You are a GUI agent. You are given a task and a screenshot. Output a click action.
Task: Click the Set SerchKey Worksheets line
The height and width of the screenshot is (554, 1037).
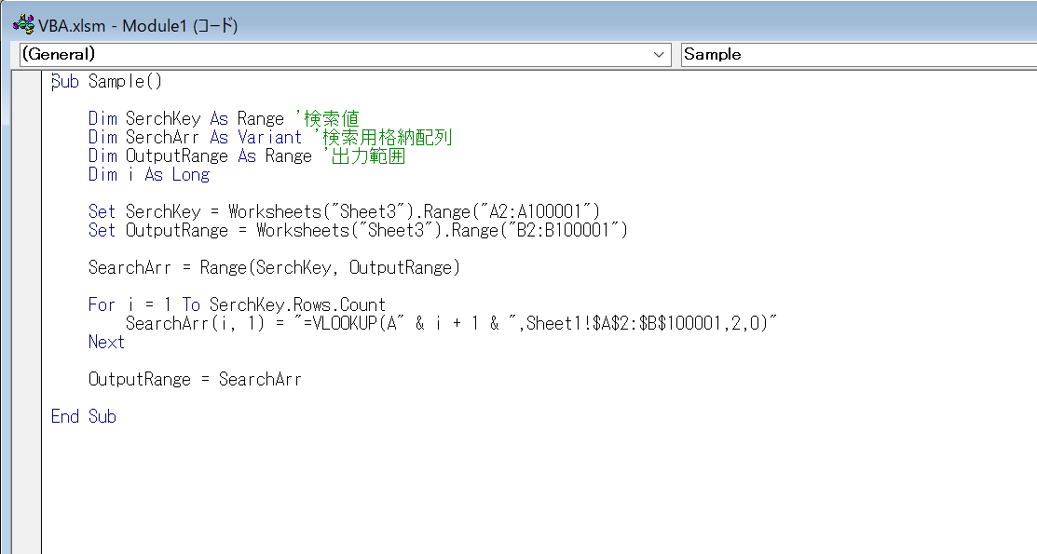tap(344, 211)
